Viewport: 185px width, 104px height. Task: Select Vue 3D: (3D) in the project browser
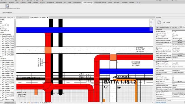click(5, 25)
